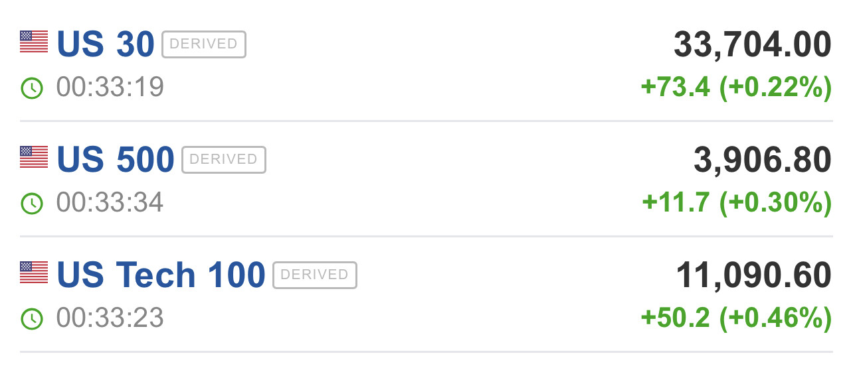Open the US Tech 100 index link
Image resolution: width=853 pixels, height=374 pixels.
[x=161, y=275]
